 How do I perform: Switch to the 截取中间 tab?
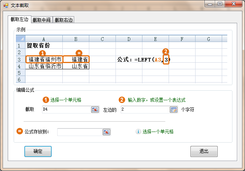[41, 20]
